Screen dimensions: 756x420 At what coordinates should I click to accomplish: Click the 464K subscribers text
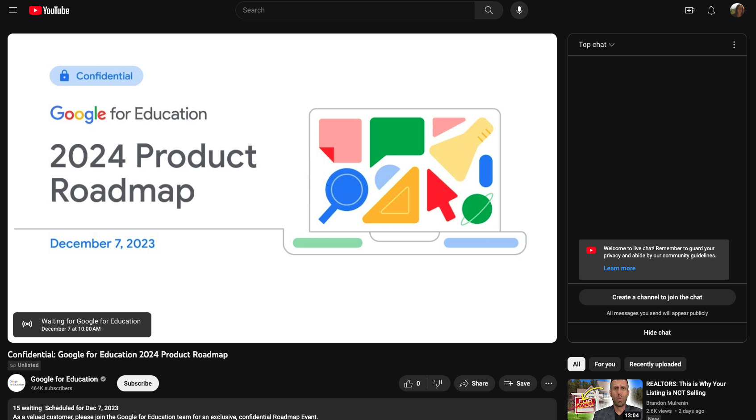click(x=51, y=388)
